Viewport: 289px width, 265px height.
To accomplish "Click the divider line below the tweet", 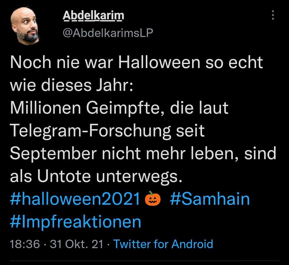I will [144, 260].
